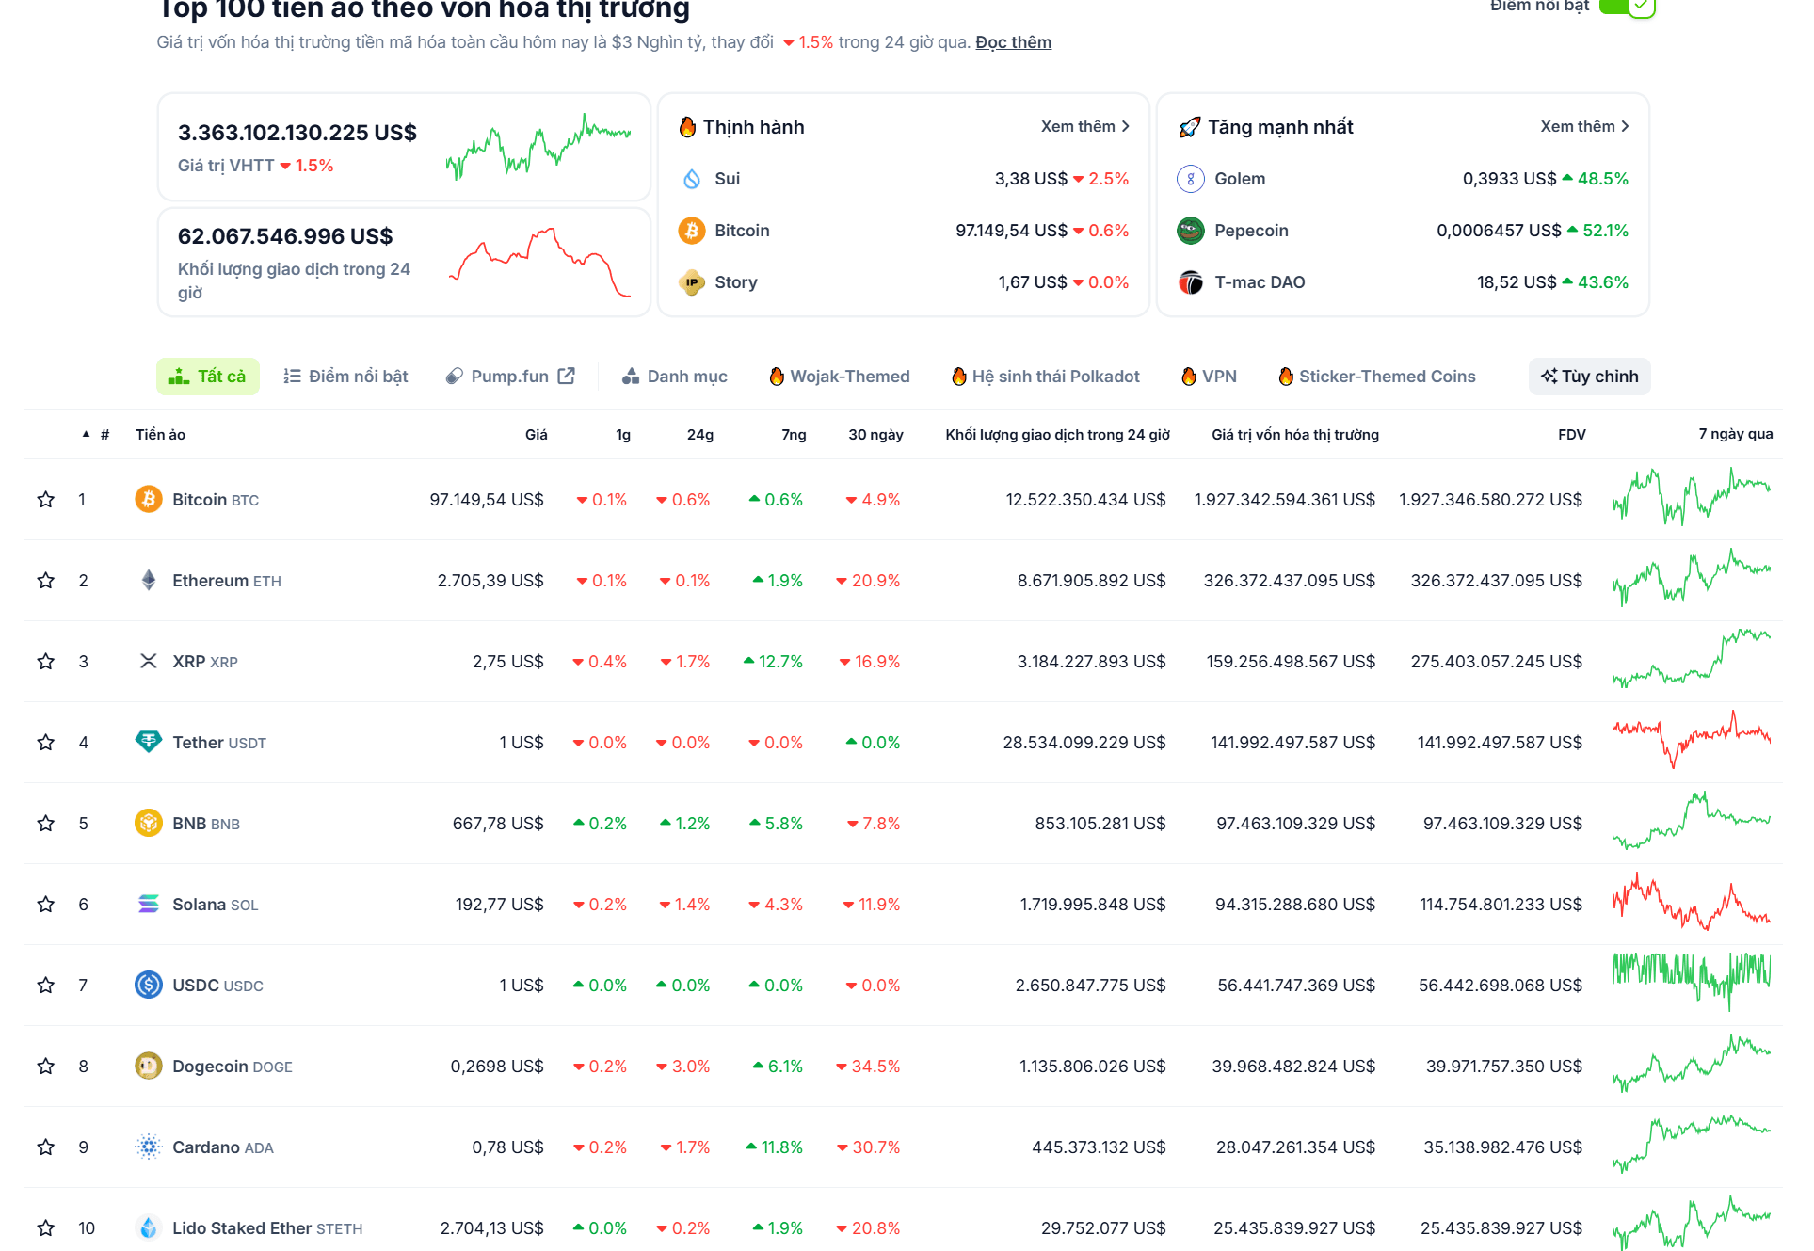The image size is (1814, 1251).
Task: Click the Bitcoin logo in table row
Action: [x=148, y=499]
